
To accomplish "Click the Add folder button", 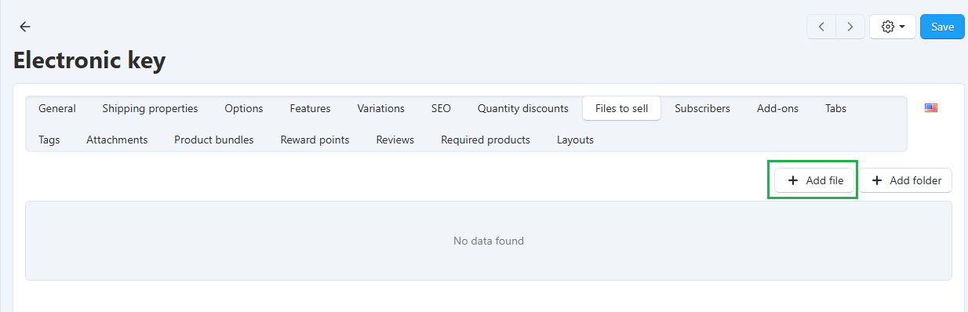I will 906,180.
